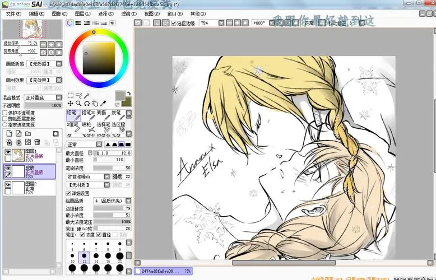This screenshot has width=436, height=280.
Task: Show the HSV sliders panel icon
Action: pos(87,23)
